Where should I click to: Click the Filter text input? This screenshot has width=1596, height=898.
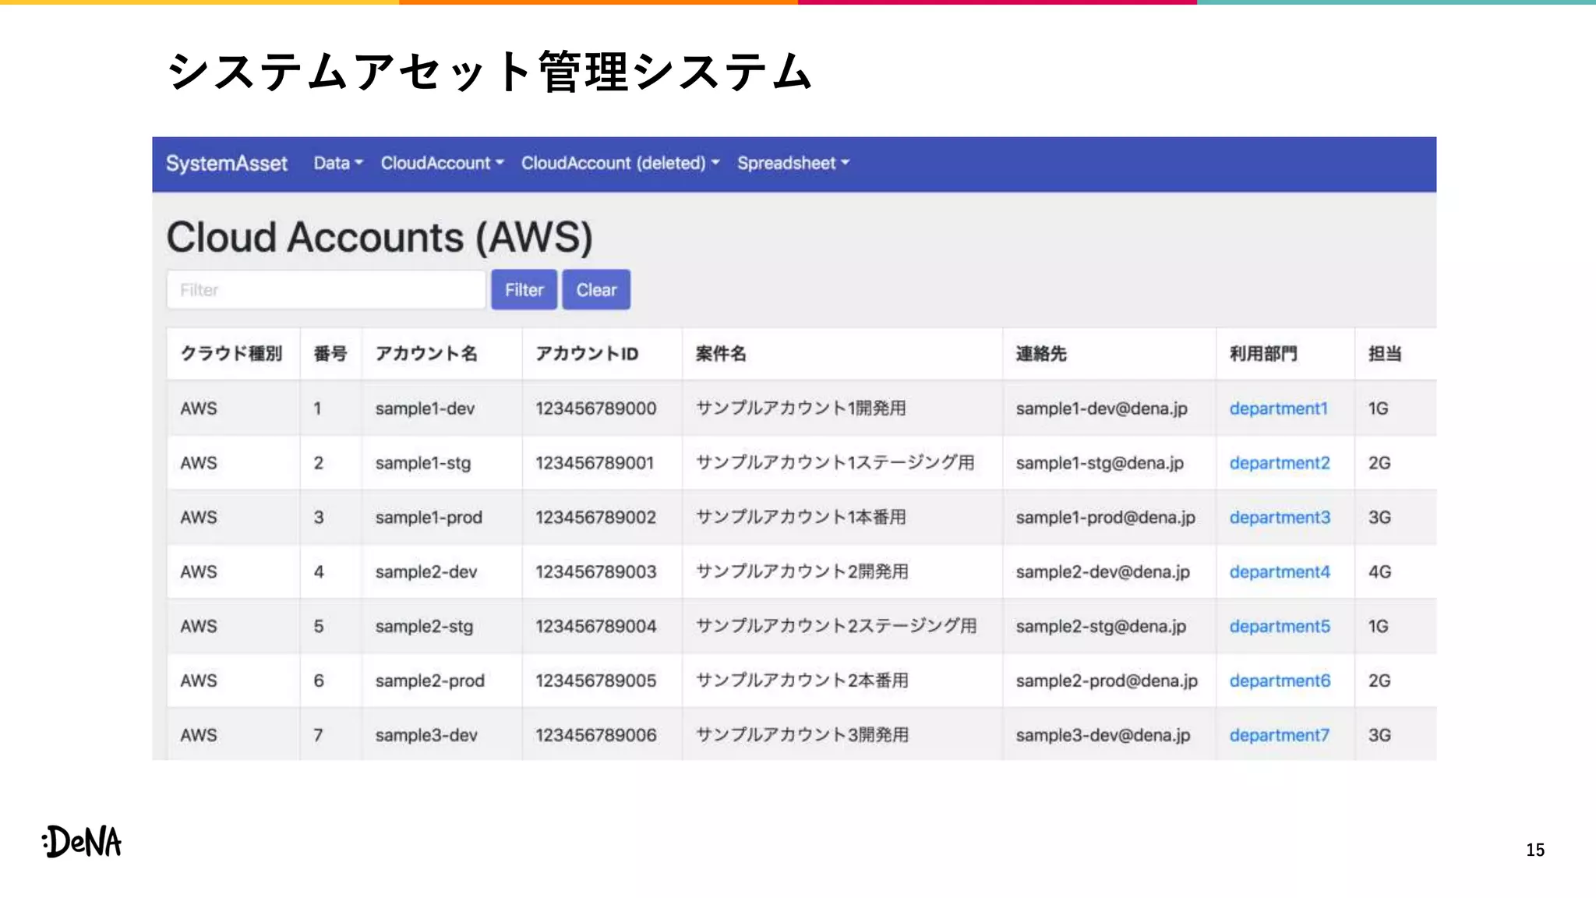326,290
